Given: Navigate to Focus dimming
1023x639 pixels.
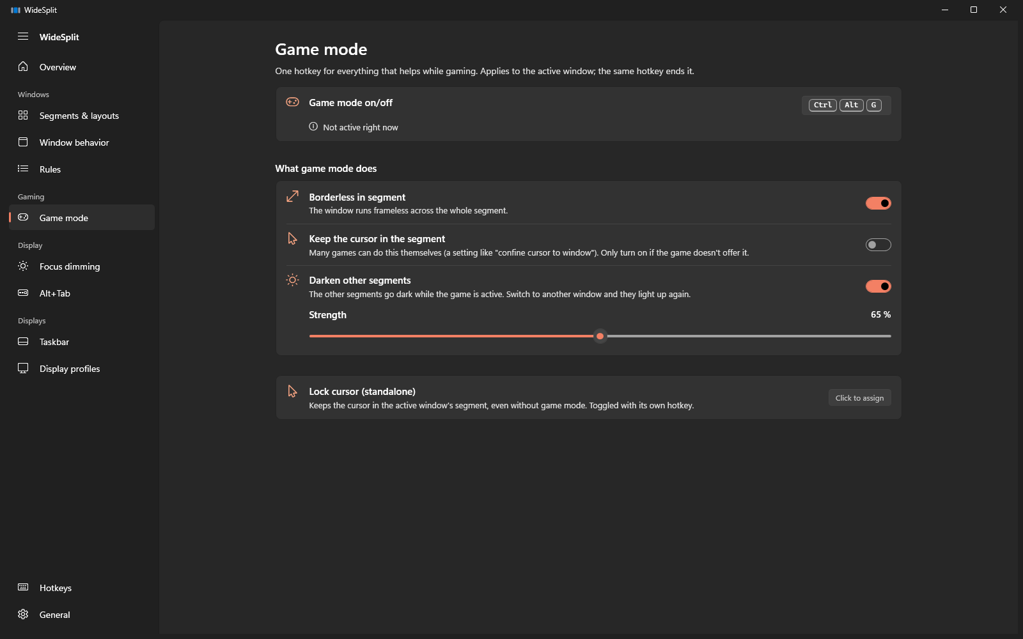Looking at the screenshot, I should (82, 266).
